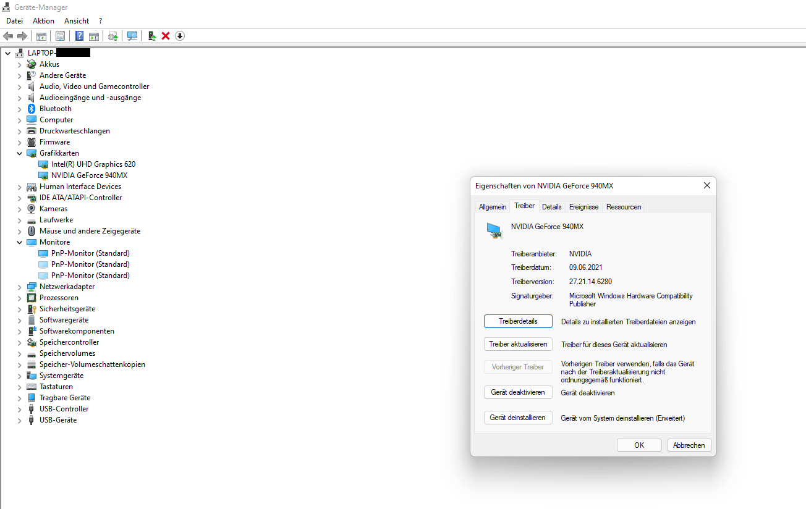Collapse the Monitore tree node
This screenshot has width=806, height=509.
[x=19, y=242]
